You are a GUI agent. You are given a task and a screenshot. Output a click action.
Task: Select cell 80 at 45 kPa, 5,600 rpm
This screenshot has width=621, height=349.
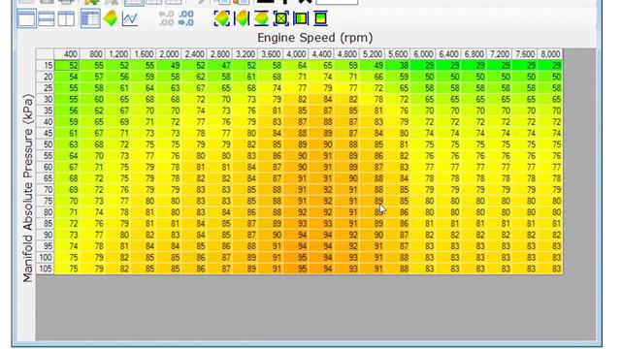[x=398, y=134]
